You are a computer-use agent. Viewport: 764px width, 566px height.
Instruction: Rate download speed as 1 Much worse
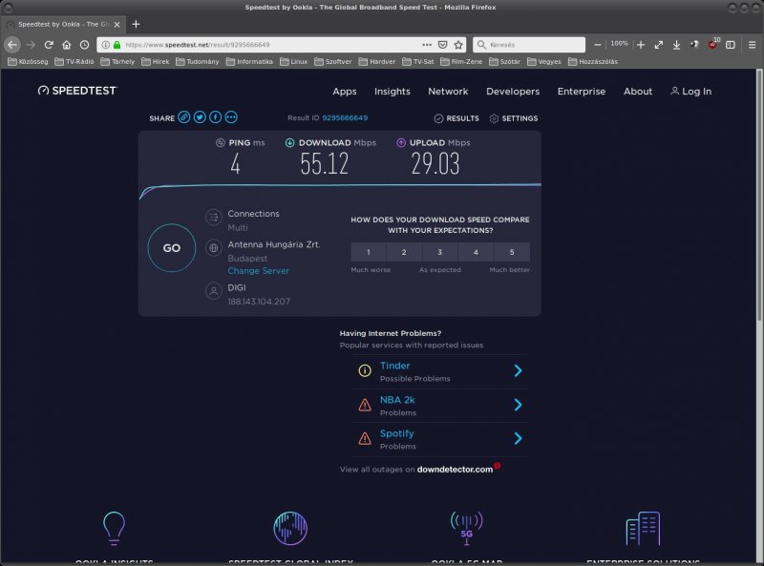coord(369,252)
